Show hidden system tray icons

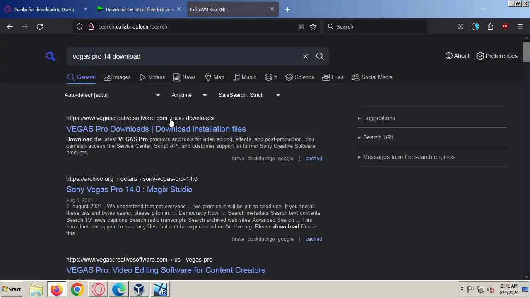(x=462, y=289)
